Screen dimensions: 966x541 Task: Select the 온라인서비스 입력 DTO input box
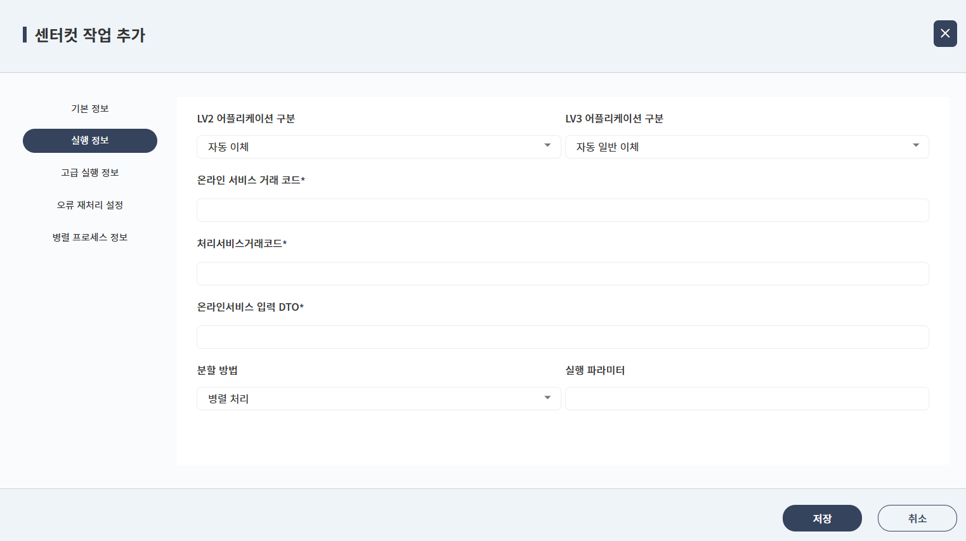click(562, 337)
